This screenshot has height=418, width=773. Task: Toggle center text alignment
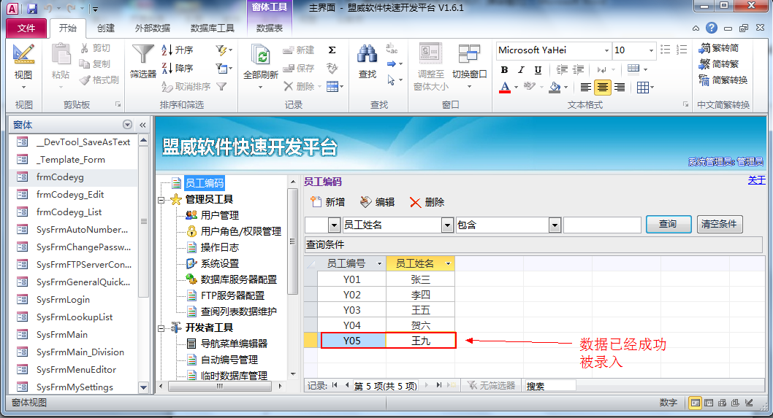click(603, 88)
